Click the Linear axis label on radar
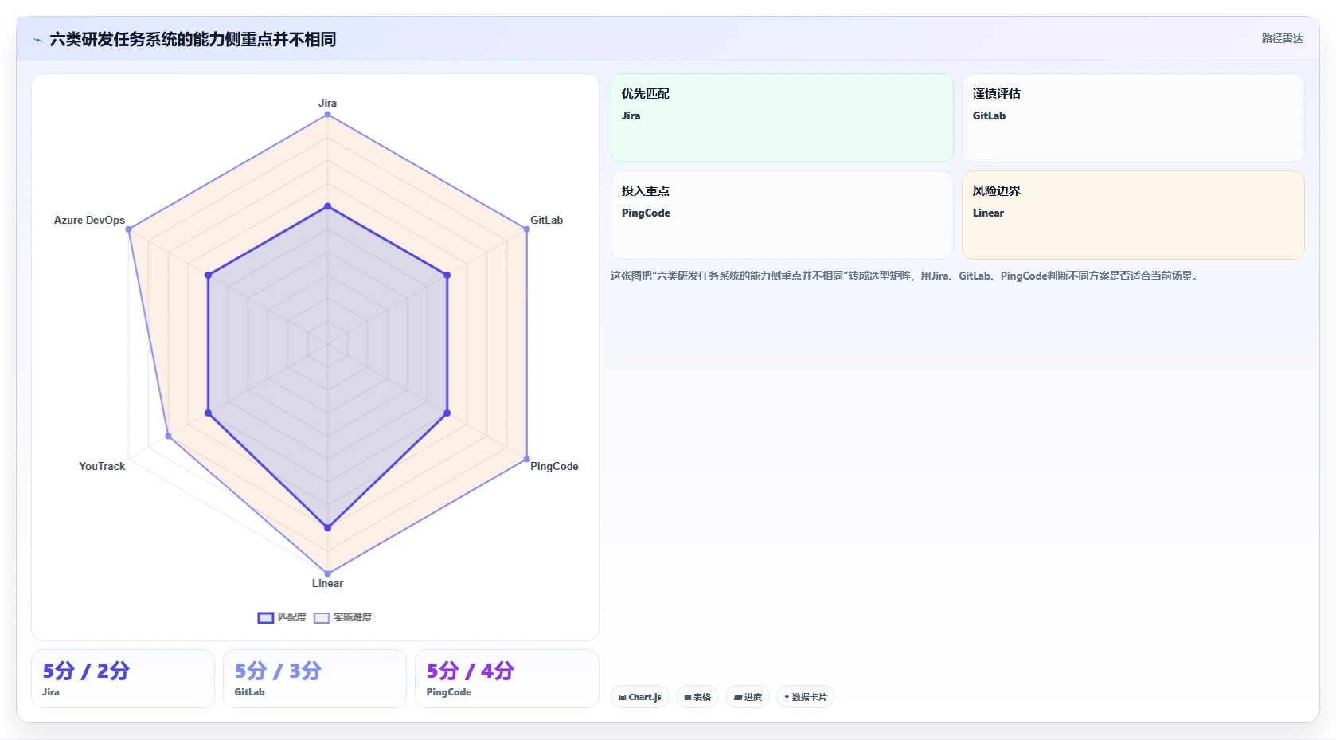The image size is (1336, 740). tap(327, 583)
